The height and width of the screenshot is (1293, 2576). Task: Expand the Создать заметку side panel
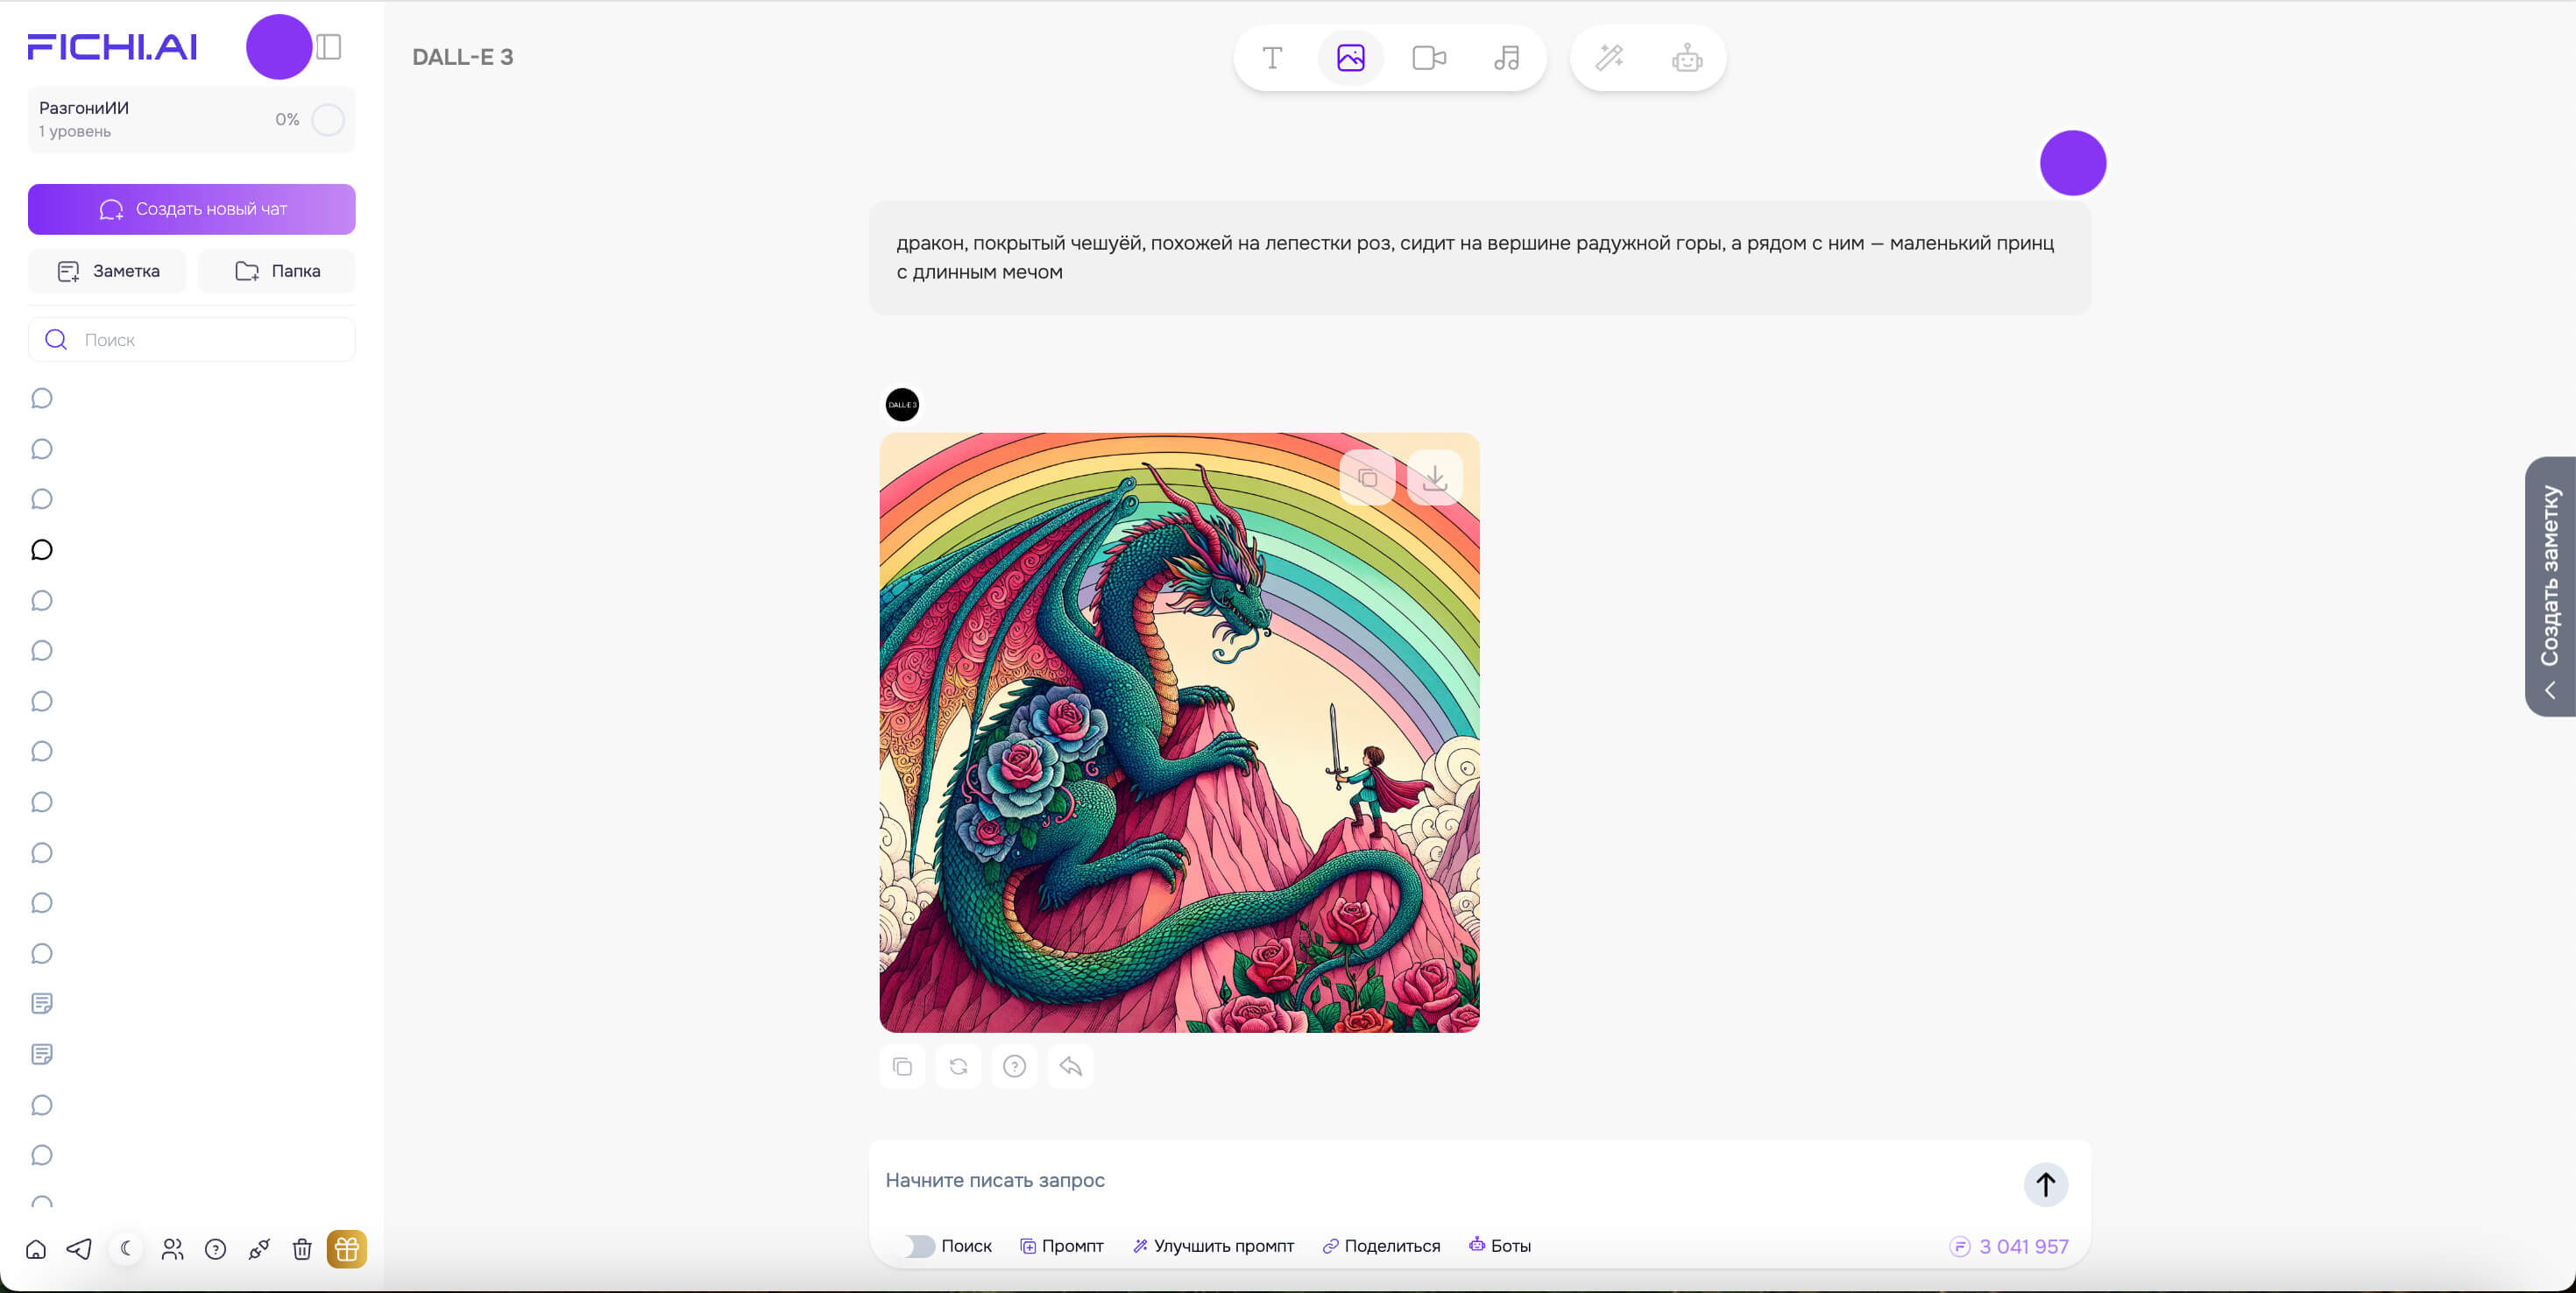pyautogui.click(x=2550, y=587)
